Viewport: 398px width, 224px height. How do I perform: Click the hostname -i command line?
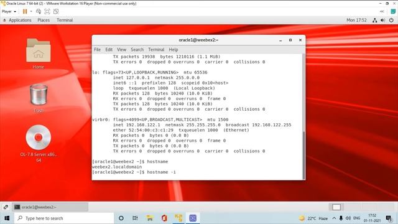pos(134,172)
